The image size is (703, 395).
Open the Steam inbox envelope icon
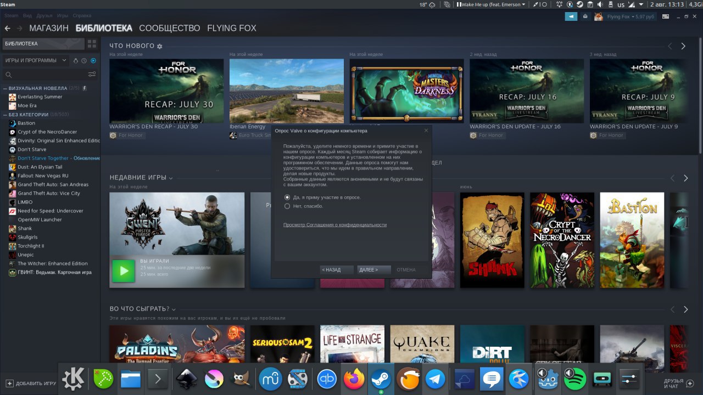coord(585,16)
